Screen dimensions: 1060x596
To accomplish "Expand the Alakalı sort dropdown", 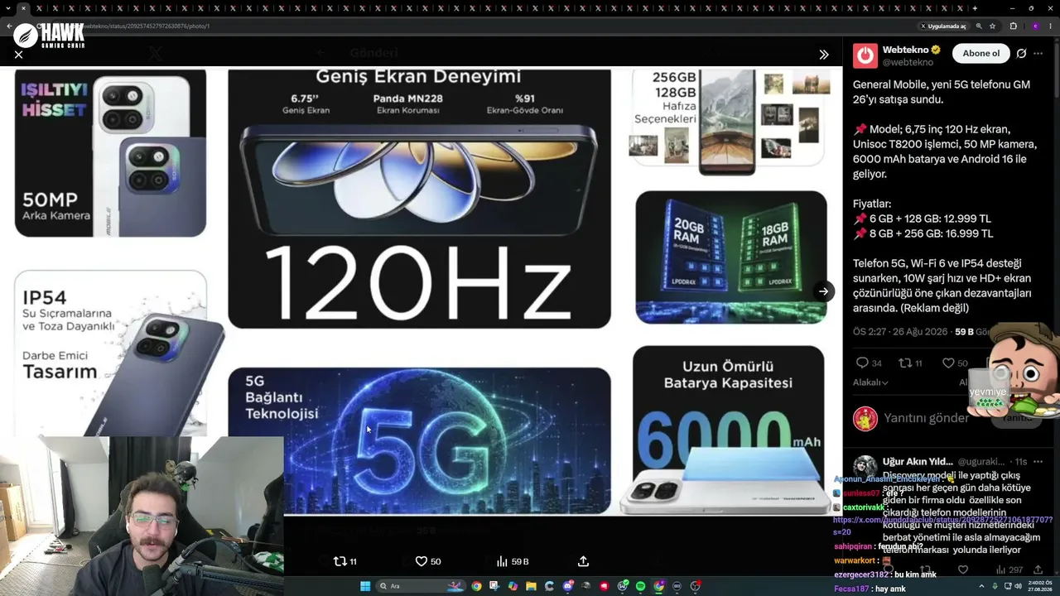I will tap(870, 382).
